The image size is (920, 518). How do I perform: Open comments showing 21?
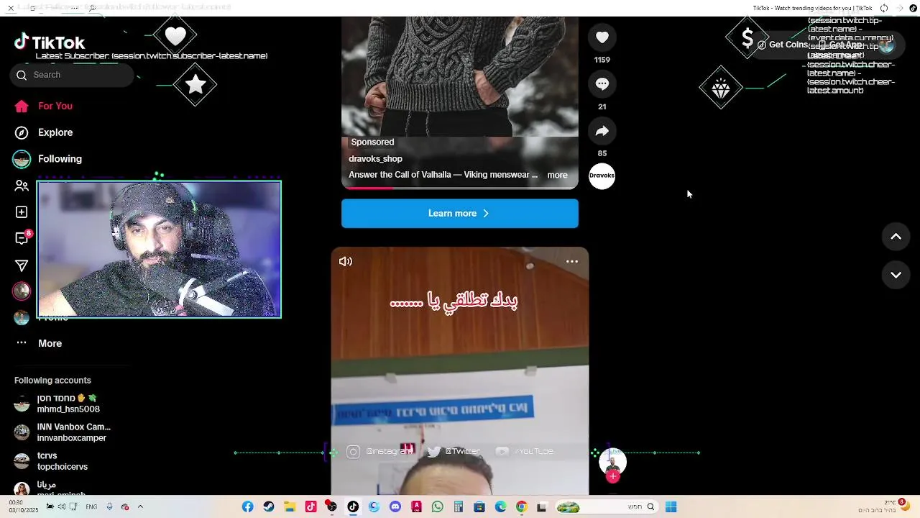(x=602, y=84)
